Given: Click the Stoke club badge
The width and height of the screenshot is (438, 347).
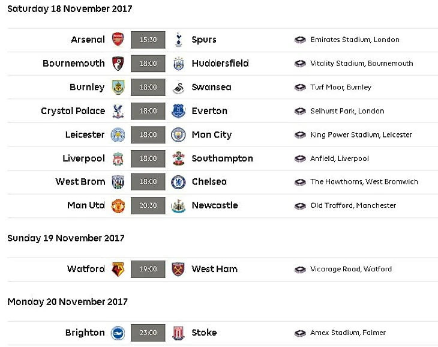Looking at the screenshot, I should pyautogui.click(x=178, y=333).
